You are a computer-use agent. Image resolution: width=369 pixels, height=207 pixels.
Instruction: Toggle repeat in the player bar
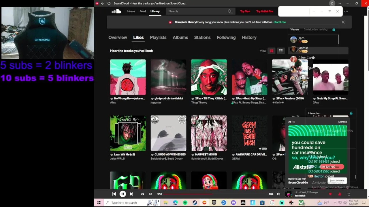[150, 194]
